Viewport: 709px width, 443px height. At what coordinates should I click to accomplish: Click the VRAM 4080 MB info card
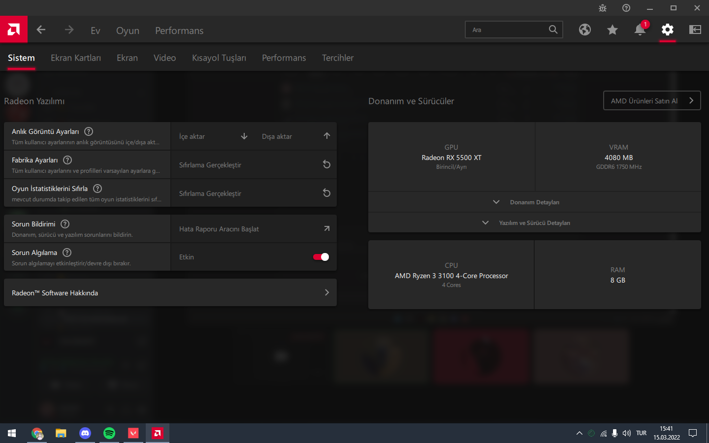point(618,157)
